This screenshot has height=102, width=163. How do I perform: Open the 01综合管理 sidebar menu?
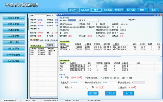14,18
